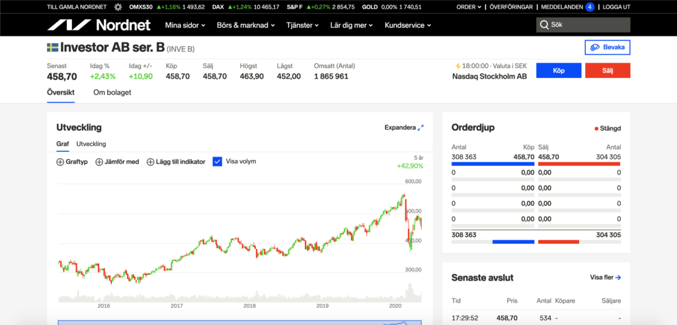Click the eye icon on Bevaka button
This screenshot has width=677, height=325.
pos(596,48)
